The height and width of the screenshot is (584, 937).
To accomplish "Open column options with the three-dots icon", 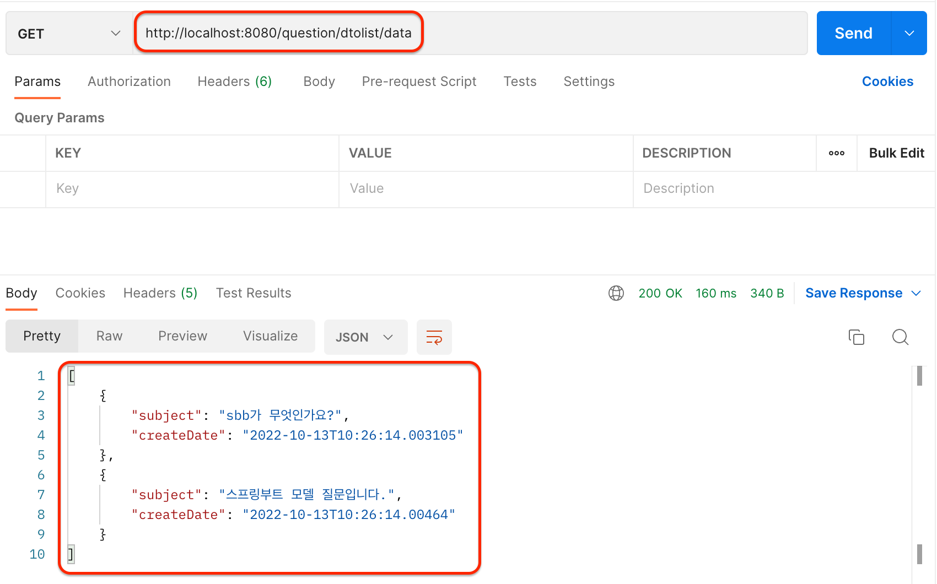I will (837, 153).
